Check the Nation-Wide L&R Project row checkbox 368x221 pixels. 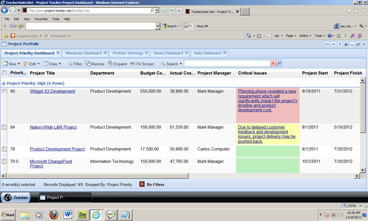coord(5,127)
